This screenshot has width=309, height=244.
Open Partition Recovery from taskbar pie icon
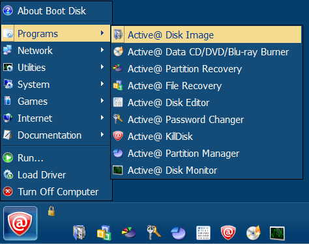click(x=129, y=232)
